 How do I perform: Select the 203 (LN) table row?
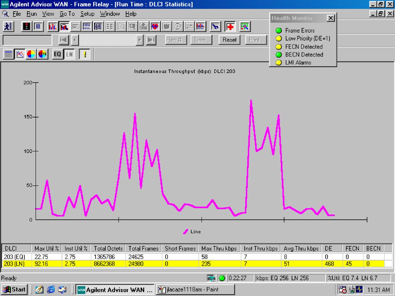[x=193, y=264]
